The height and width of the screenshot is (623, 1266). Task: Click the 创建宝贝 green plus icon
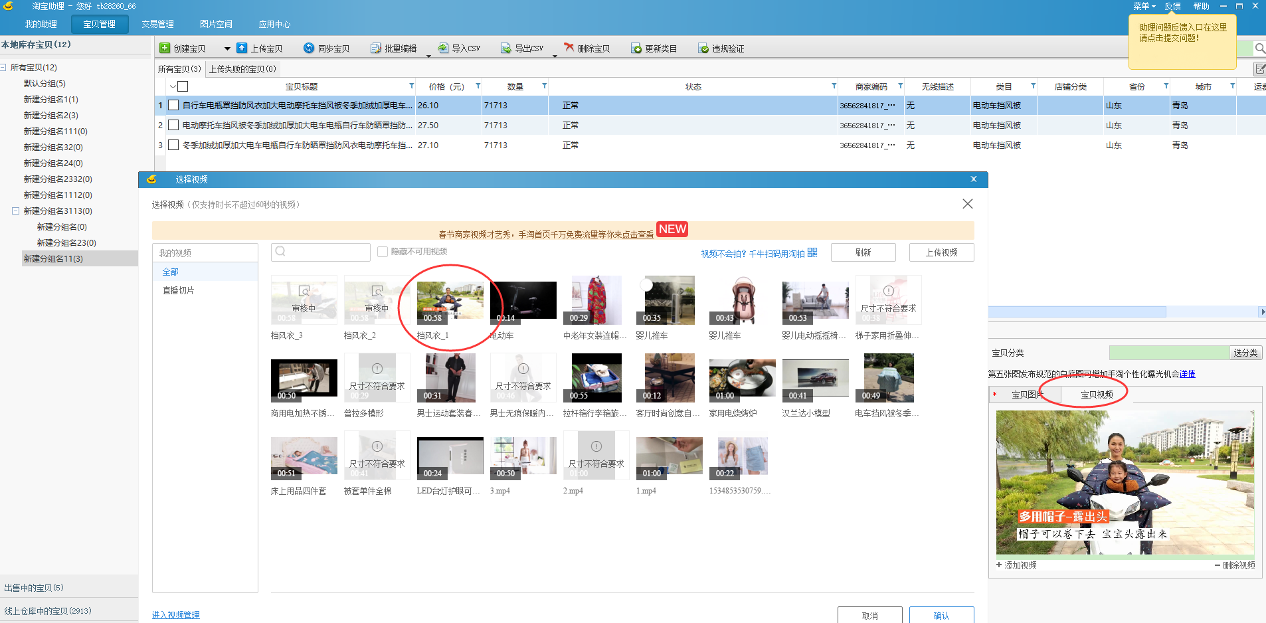click(x=165, y=48)
